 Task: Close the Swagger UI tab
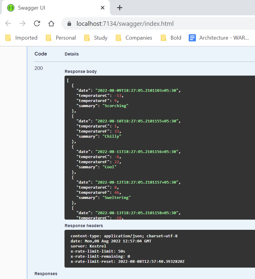click(x=103, y=8)
